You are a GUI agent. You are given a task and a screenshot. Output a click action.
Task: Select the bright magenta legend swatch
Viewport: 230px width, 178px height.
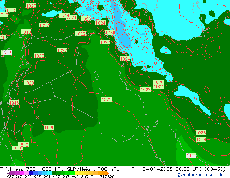(x=22, y=173)
